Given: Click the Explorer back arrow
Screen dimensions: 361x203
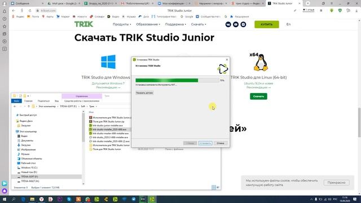Looking at the screenshot, I should (15, 107).
